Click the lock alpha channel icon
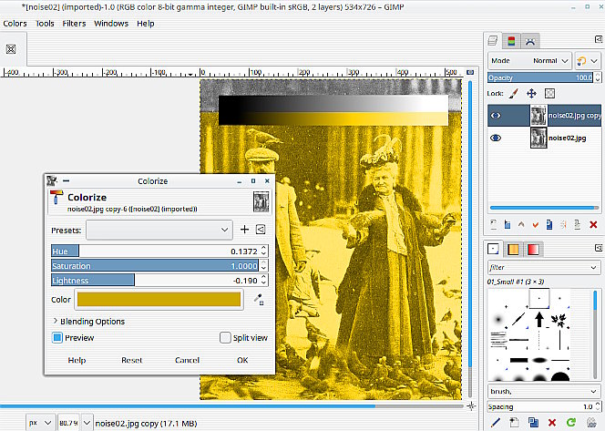Screen dimensions: 605x431 [549, 93]
